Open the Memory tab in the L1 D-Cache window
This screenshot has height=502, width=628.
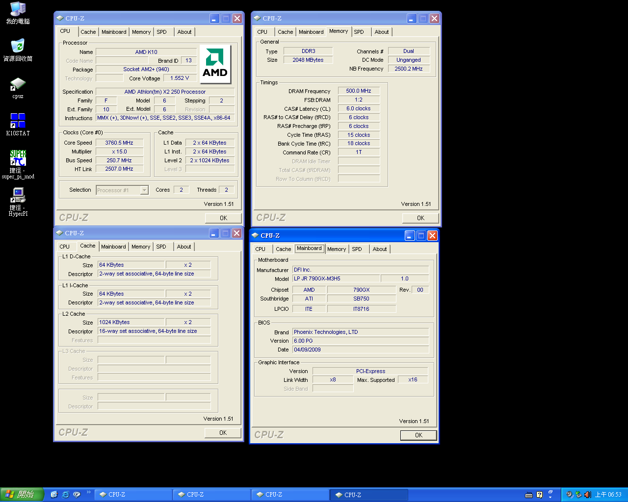click(x=141, y=247)
